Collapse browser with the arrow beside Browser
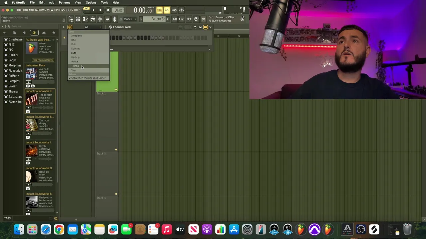This screenshot has height=239, width=426. coord(2,26)
